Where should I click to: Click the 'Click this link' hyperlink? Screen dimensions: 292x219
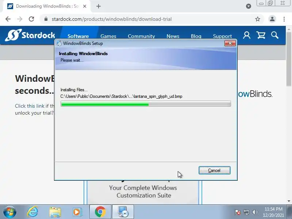30,106
